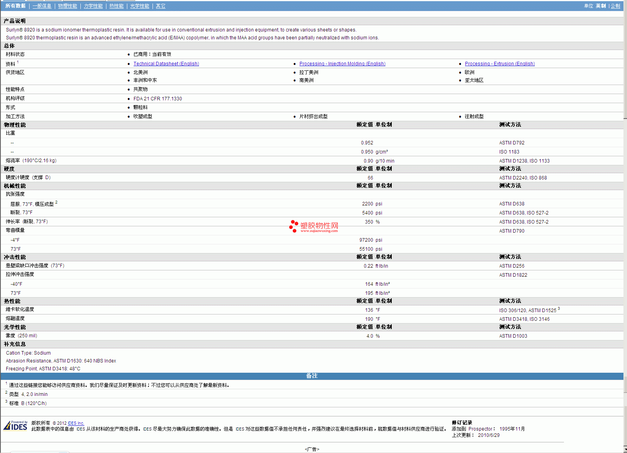The image size is (627, 453).
Task: Switch to the 一般信息 tab
Action: 42,6
